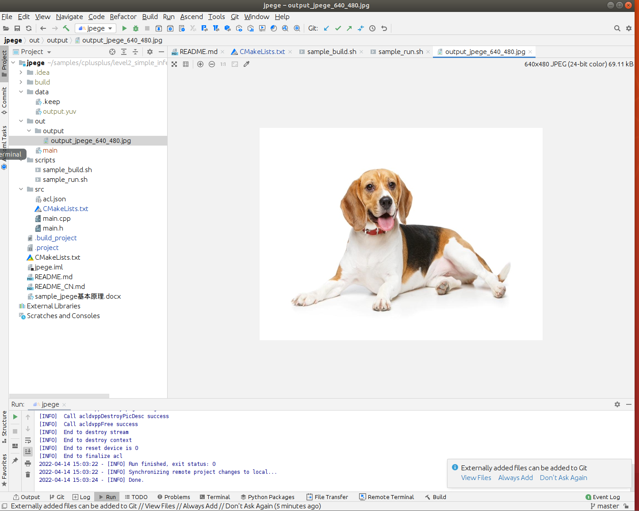
Task: Click the green Debug bug icon
Action: [136, 28]
